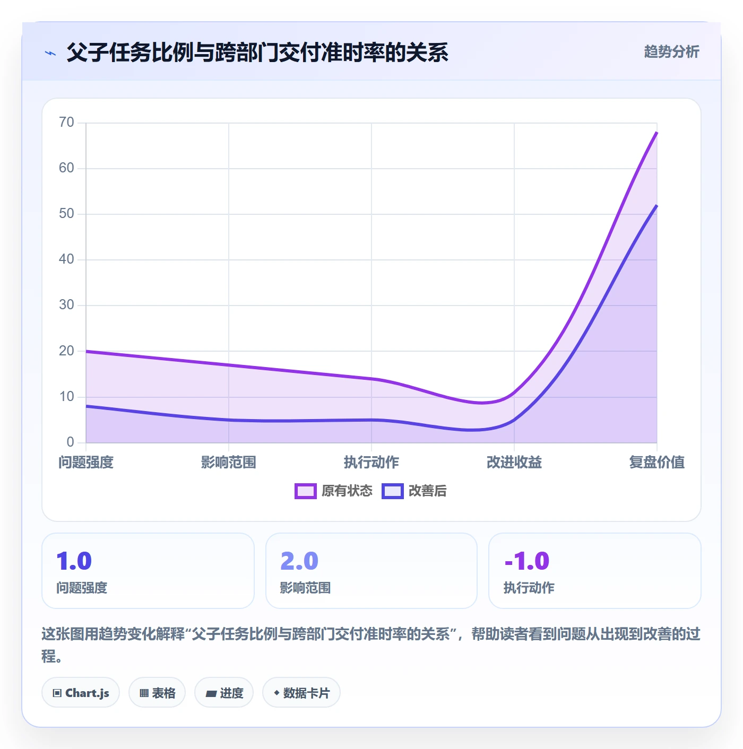Click the 执行动作 x-axis label

click(x=371, y=462)
